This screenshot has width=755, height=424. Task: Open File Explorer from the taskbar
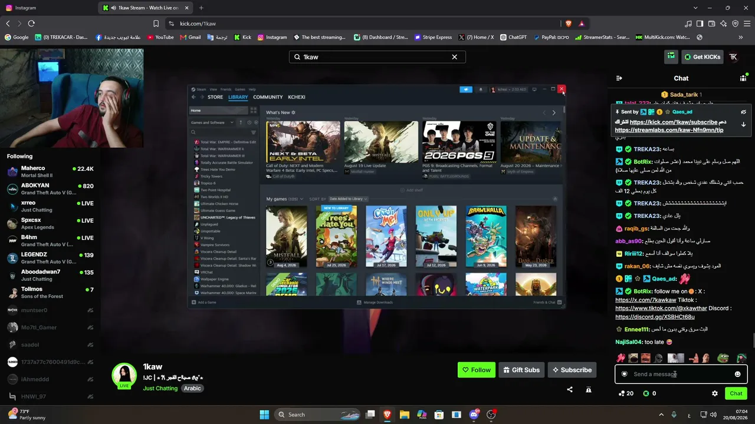click(405, 415)
